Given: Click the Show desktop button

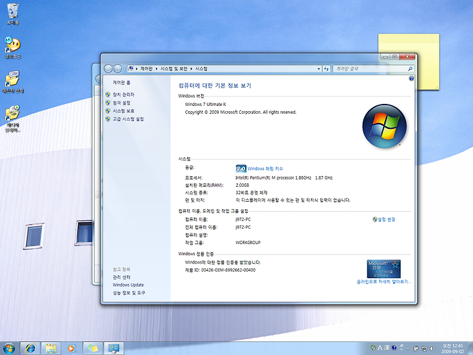Looking at the screenshot, I should click(x=470, y=348).
